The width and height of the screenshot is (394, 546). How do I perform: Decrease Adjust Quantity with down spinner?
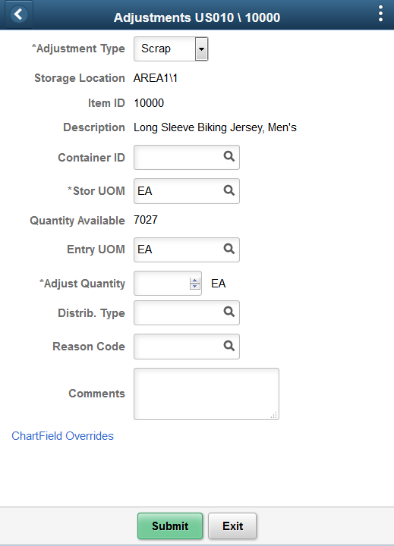[x=195, y=286]
